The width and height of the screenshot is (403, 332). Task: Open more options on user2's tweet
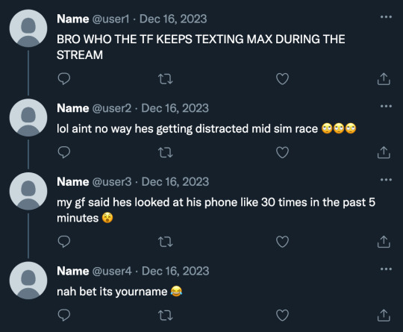pyautogui.click(x=386, y=106)
